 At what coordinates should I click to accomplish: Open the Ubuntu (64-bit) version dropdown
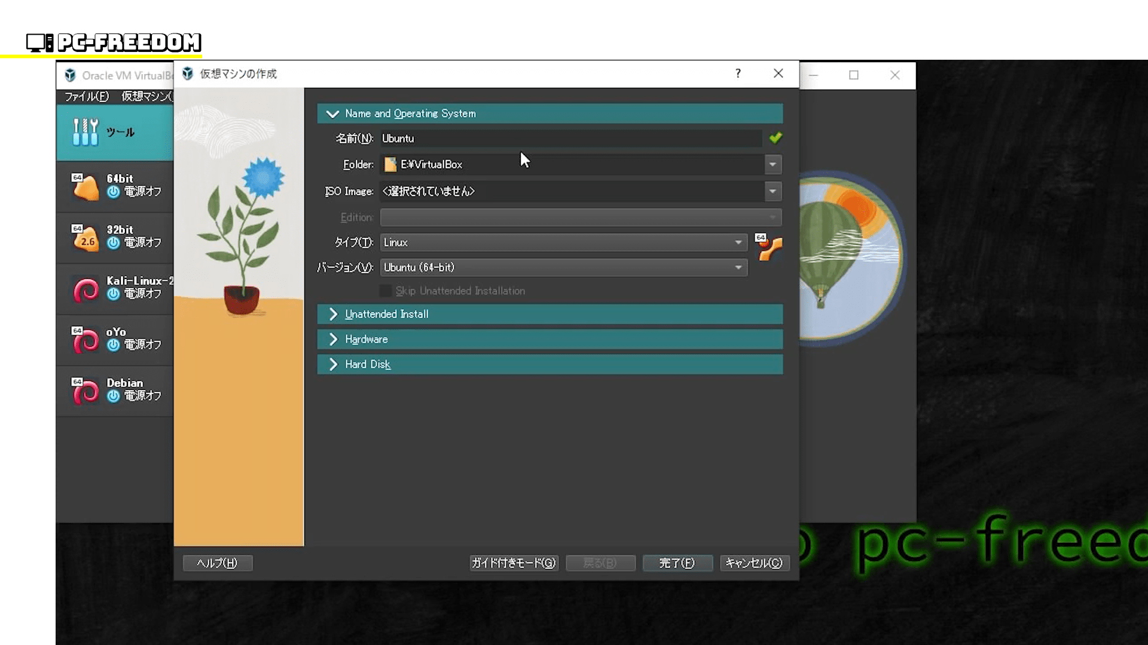click(738, 268)
